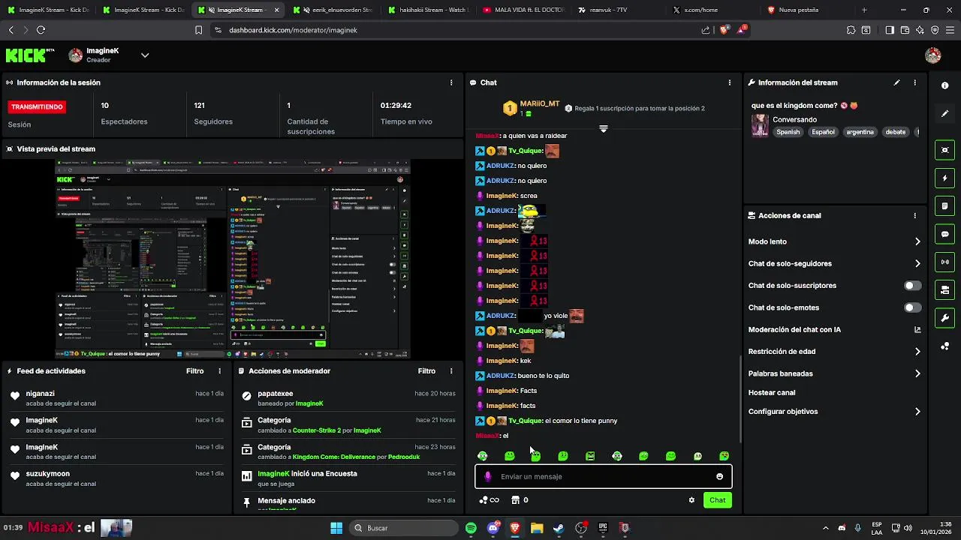Click the channel points infinity icon
The image size is (961, 540).
489,500
